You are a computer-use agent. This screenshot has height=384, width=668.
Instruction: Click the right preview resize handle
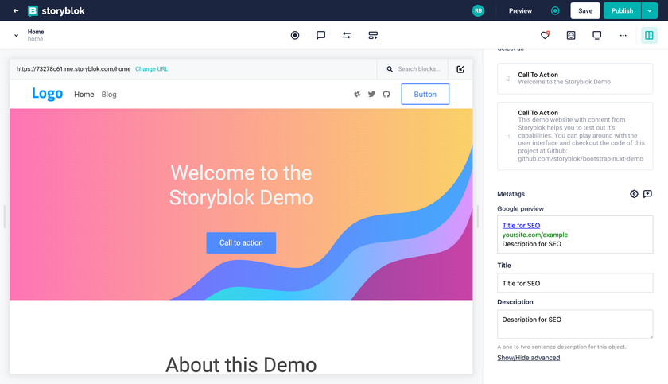tap(478, 216)
